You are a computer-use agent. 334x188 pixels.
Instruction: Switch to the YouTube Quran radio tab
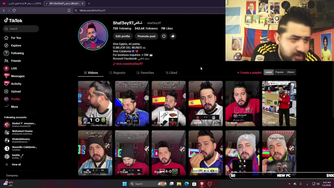pos(22,3)
